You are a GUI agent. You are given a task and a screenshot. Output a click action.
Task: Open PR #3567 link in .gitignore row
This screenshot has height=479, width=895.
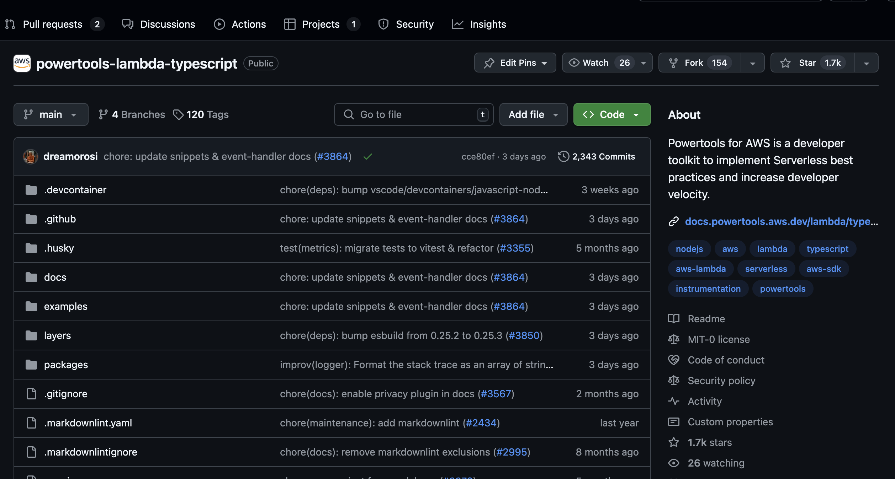pyautogui.click(x=496, y=394)
